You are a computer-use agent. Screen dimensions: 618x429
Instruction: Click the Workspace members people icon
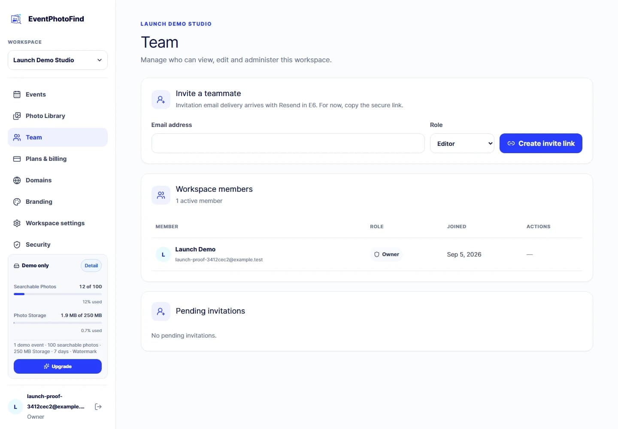click(x=161, y=195)
